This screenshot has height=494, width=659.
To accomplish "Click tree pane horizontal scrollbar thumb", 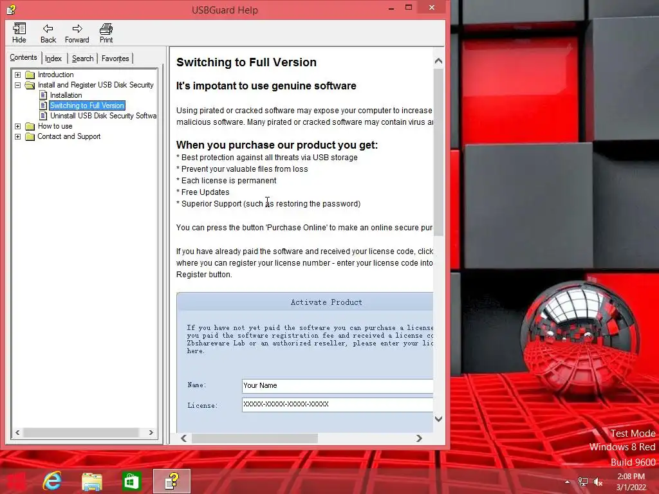I will 80,432.
